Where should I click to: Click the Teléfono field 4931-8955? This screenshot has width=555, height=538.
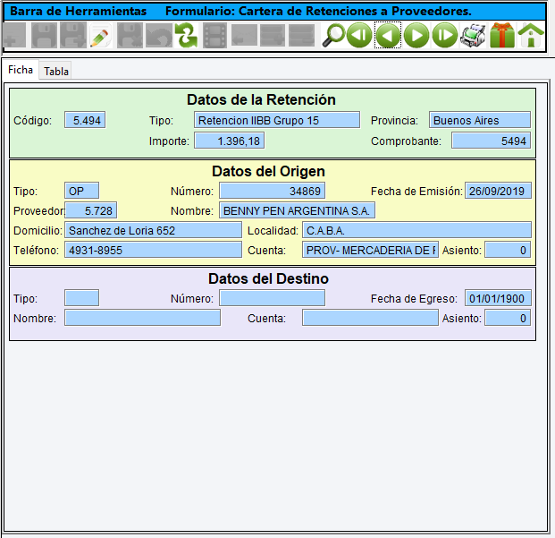point(153,250)
